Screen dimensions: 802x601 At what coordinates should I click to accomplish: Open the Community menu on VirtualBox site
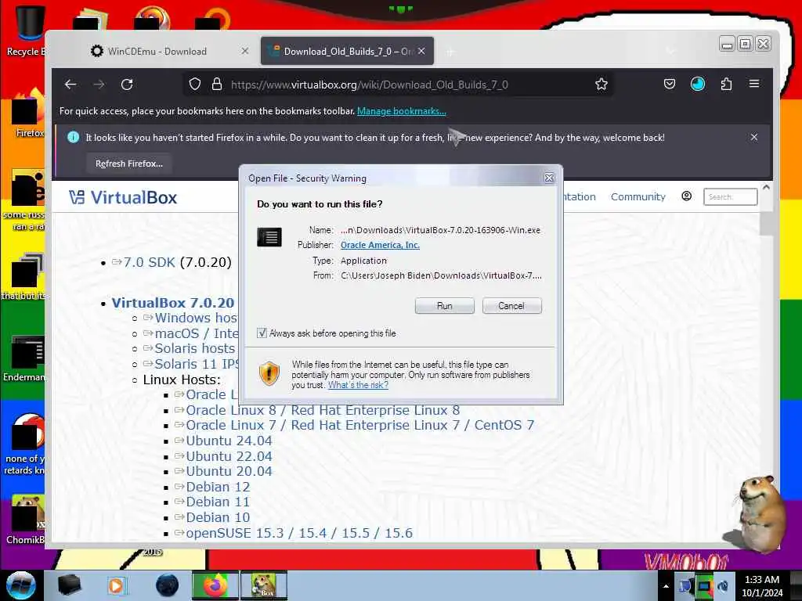(638, 196)
